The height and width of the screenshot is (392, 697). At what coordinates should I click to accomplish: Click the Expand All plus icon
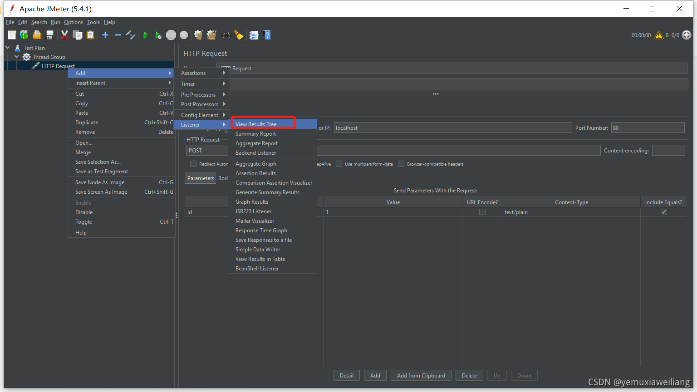105,35
